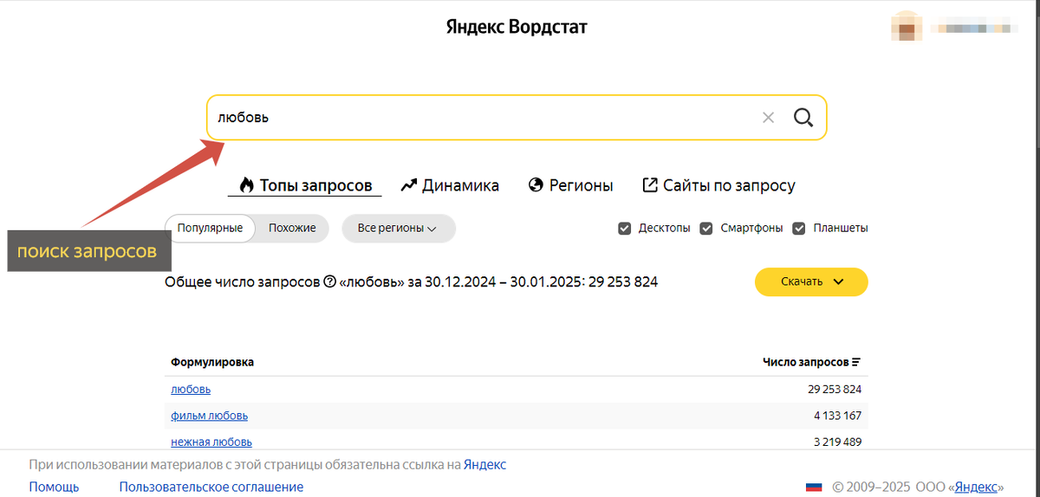Open the Пользовательское соглашение link

[x=211, y=487]
